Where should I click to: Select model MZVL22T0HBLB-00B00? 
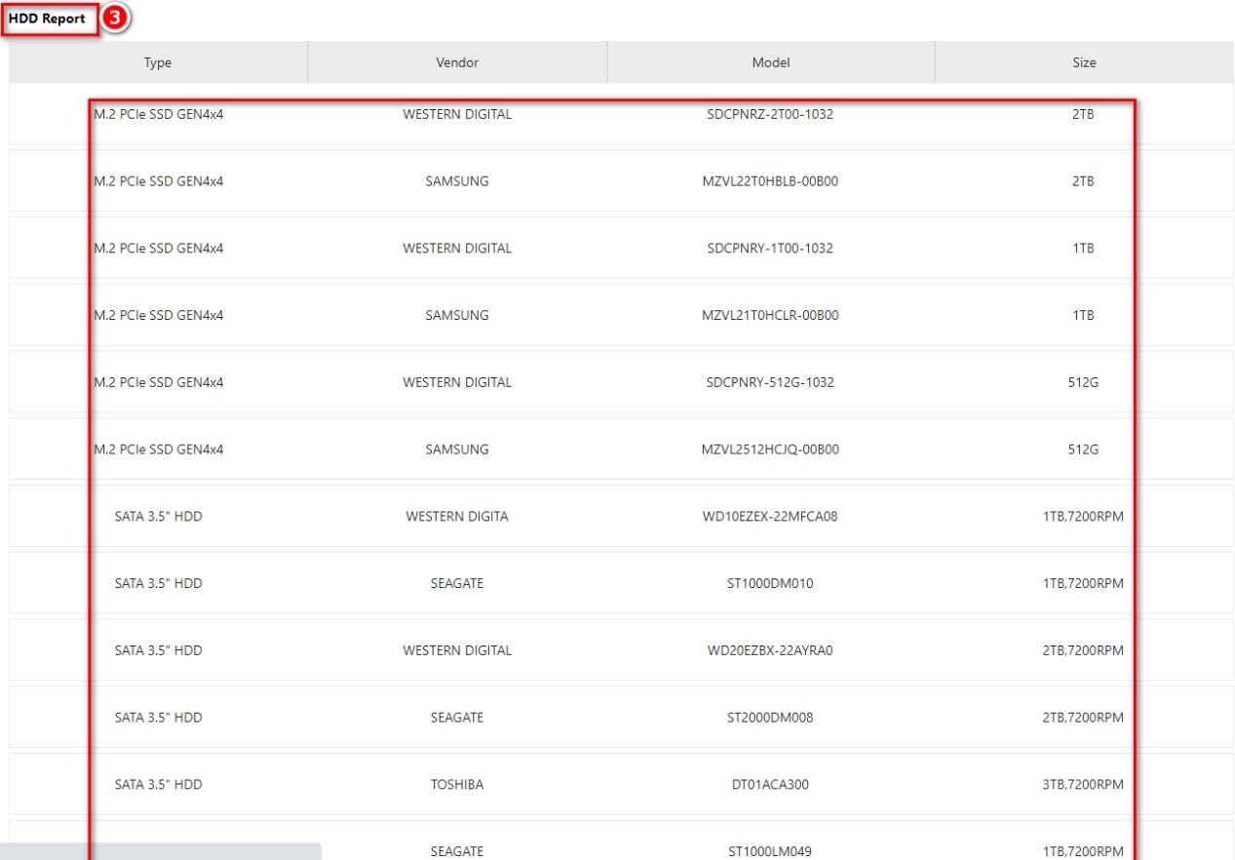click(770, 181)
